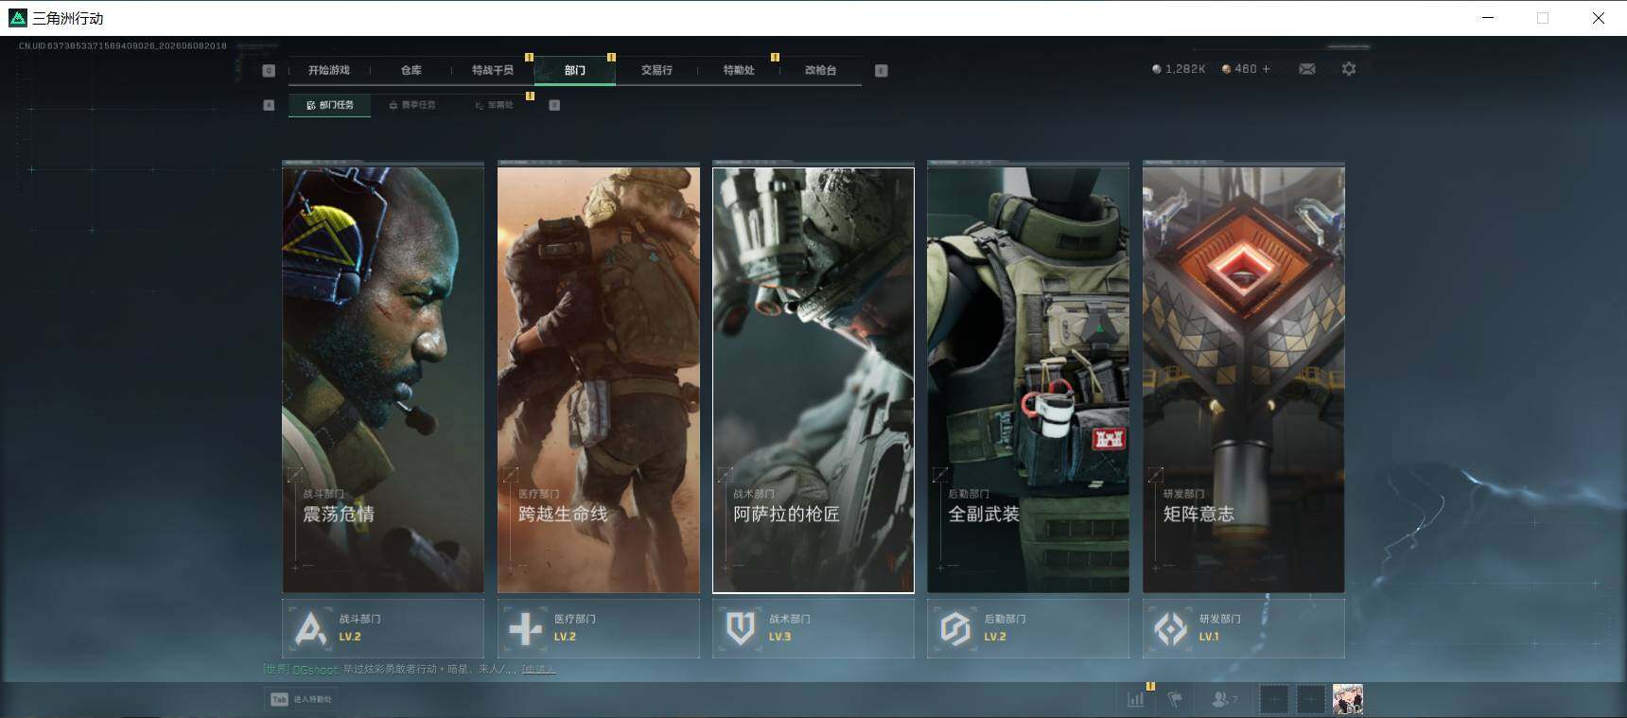Open the 震荡危情 combat department card
Viewport: 1627px width, 718px height.
(383, 378)
